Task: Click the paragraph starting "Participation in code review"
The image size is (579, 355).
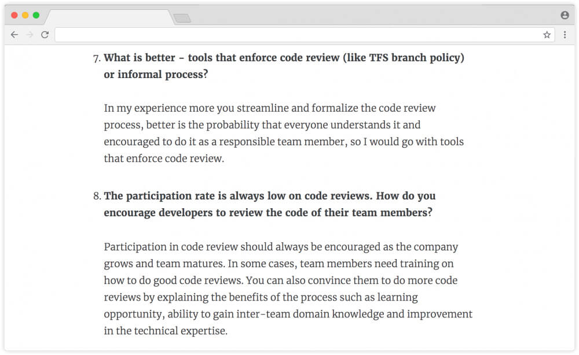Action: 288,289
